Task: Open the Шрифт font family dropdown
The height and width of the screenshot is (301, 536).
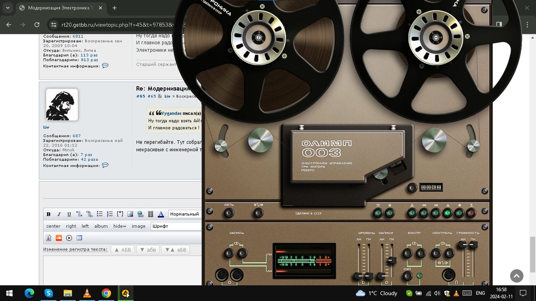Action: [176, 226]
